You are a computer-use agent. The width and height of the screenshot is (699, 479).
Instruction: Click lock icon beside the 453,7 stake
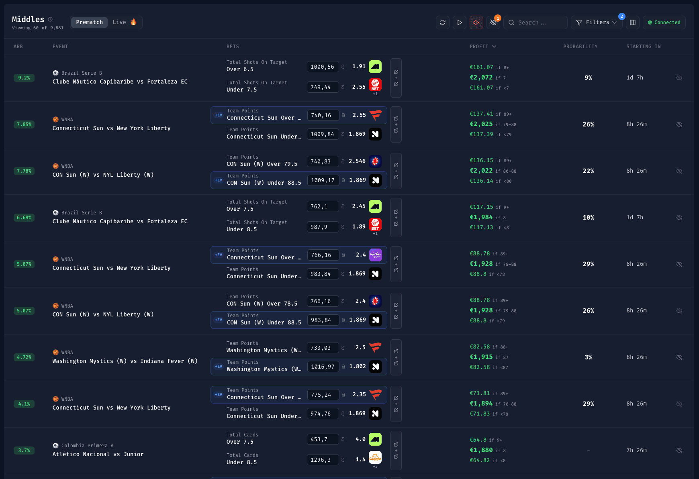343,439
